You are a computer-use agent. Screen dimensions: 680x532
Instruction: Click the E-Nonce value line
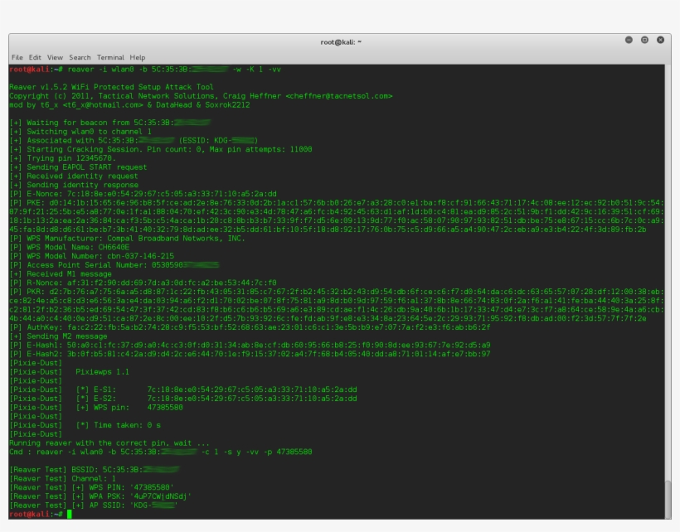pos(143,194)
